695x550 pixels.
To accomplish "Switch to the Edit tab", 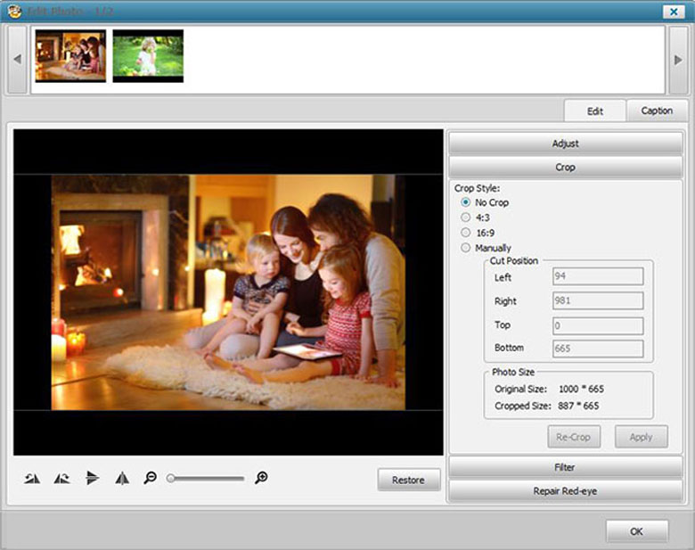I will (595, 111).
